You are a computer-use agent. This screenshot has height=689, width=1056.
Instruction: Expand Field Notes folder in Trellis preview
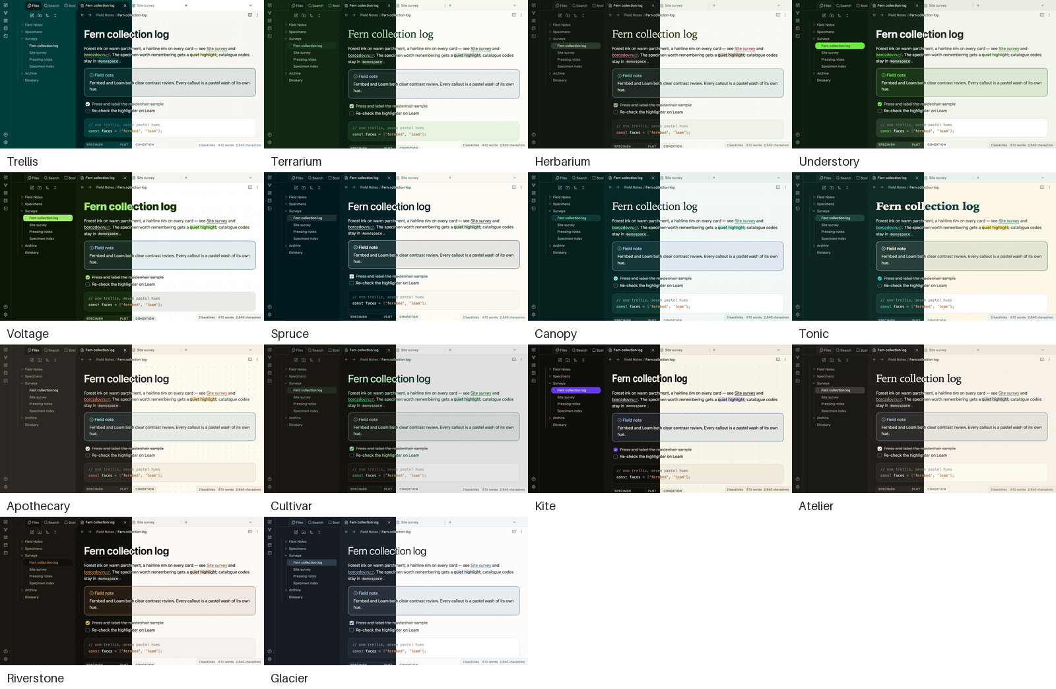pos(32,25)
